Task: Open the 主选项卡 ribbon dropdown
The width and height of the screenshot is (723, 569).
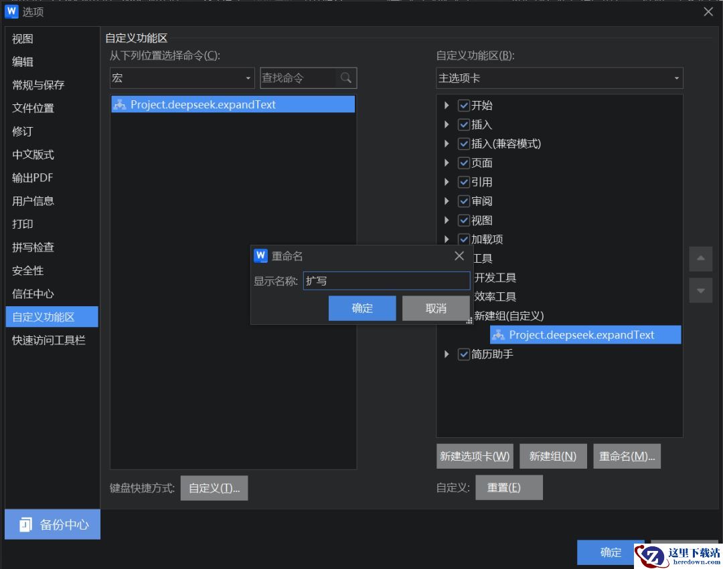Action: click(559, 78)
